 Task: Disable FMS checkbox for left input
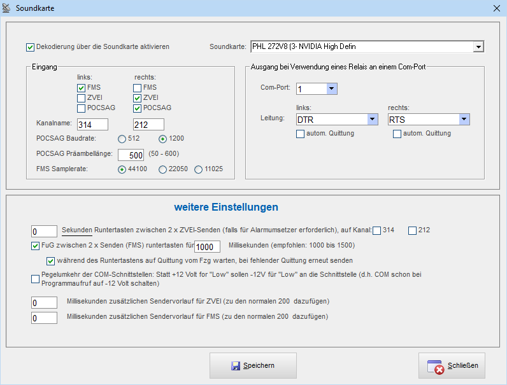pos(81,88)
